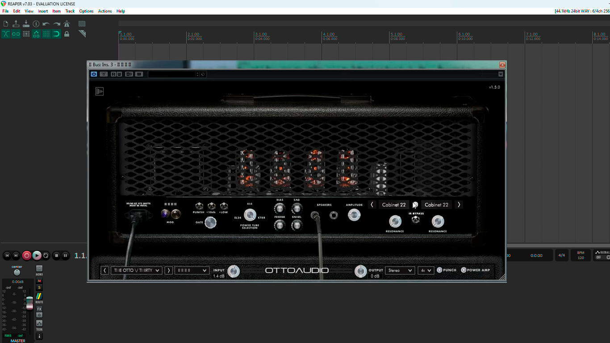The image size is (610, 343).
Task: Flip the IR BYPASS switch
Action: [416, 219]
